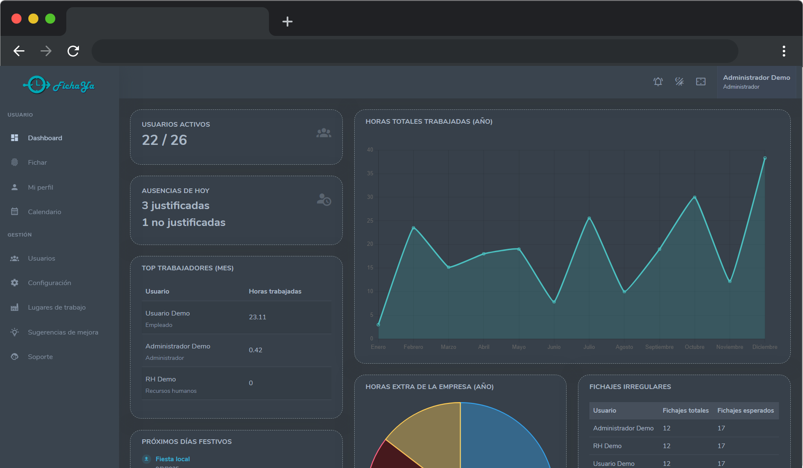Open Sugerencias de mejora lightbulb icon
803x468 pixels.
(15, 332)
